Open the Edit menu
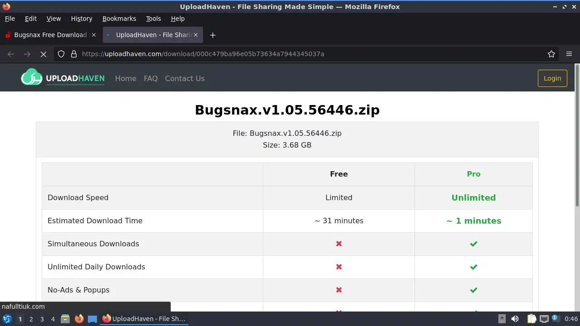580x326 pixels. click(31, 19)
